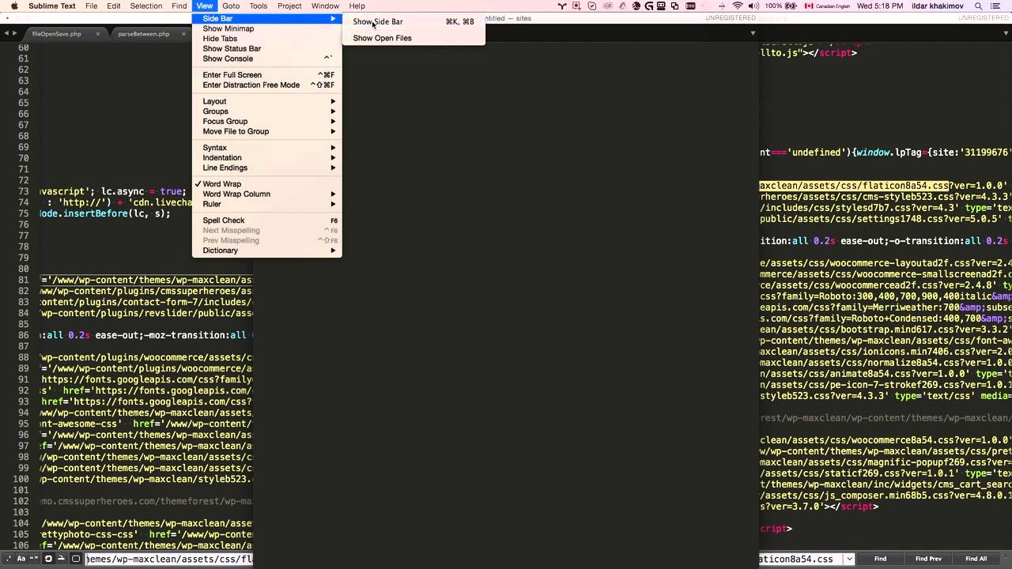Expand the Line Endings submenu
Viewport: 1012px width, 569px height.
267,168
